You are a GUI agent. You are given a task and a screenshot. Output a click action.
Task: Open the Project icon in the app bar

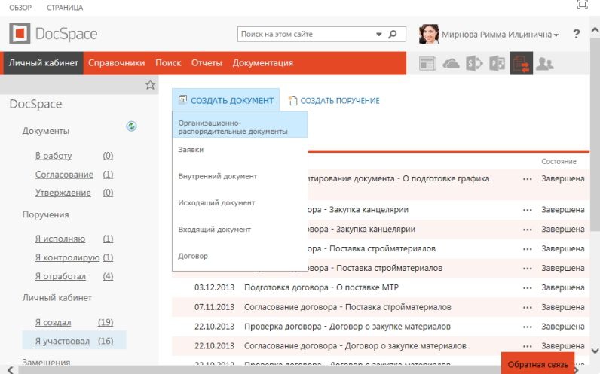497,63
